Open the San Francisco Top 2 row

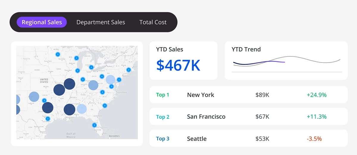248,117
